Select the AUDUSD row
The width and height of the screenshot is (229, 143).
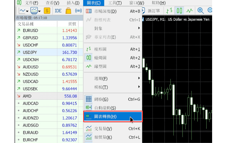(x=49, y=67)
